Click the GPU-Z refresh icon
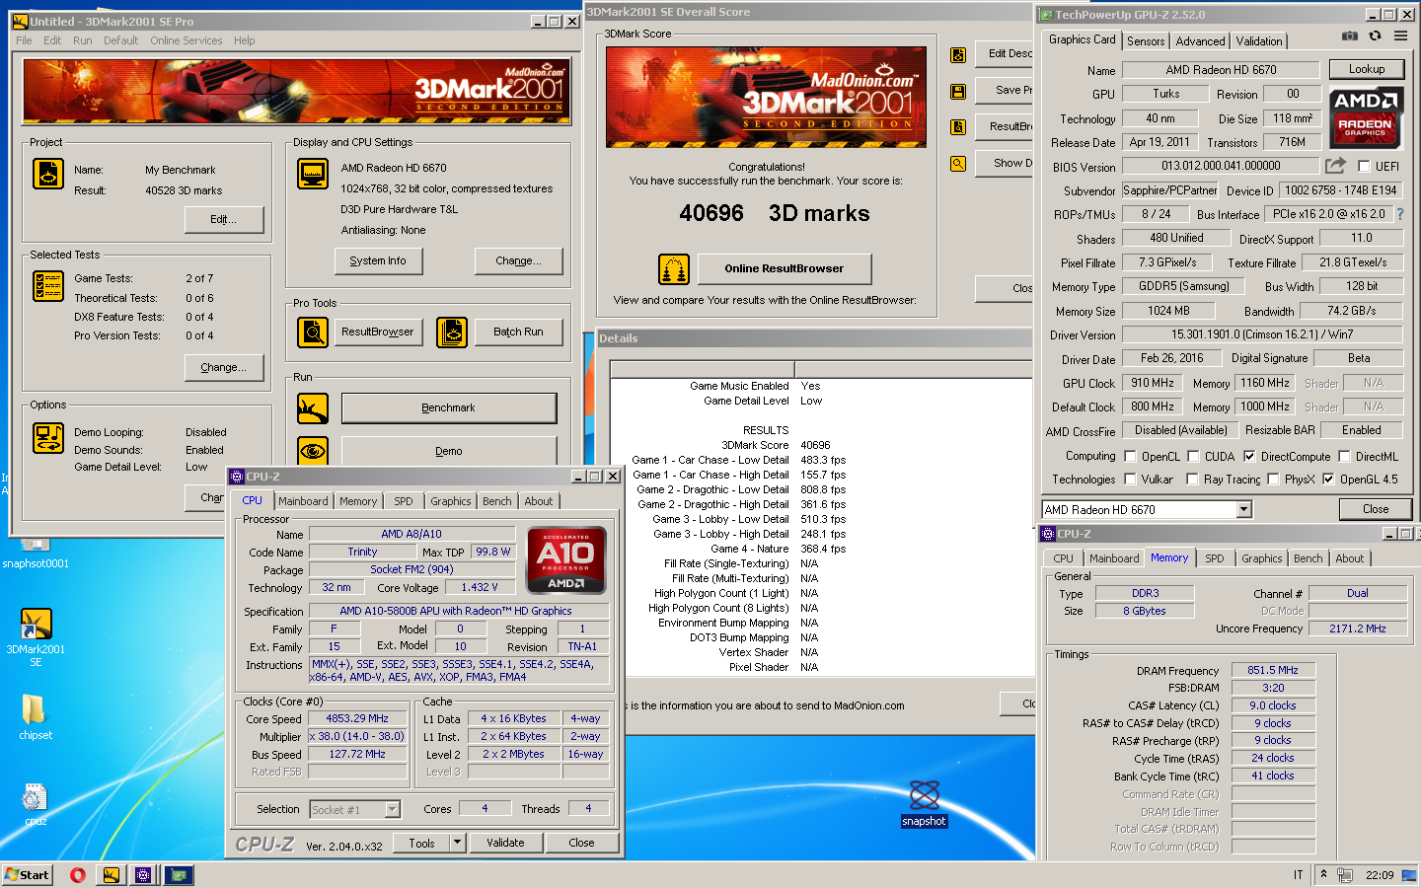 (x=1375, y=37)
